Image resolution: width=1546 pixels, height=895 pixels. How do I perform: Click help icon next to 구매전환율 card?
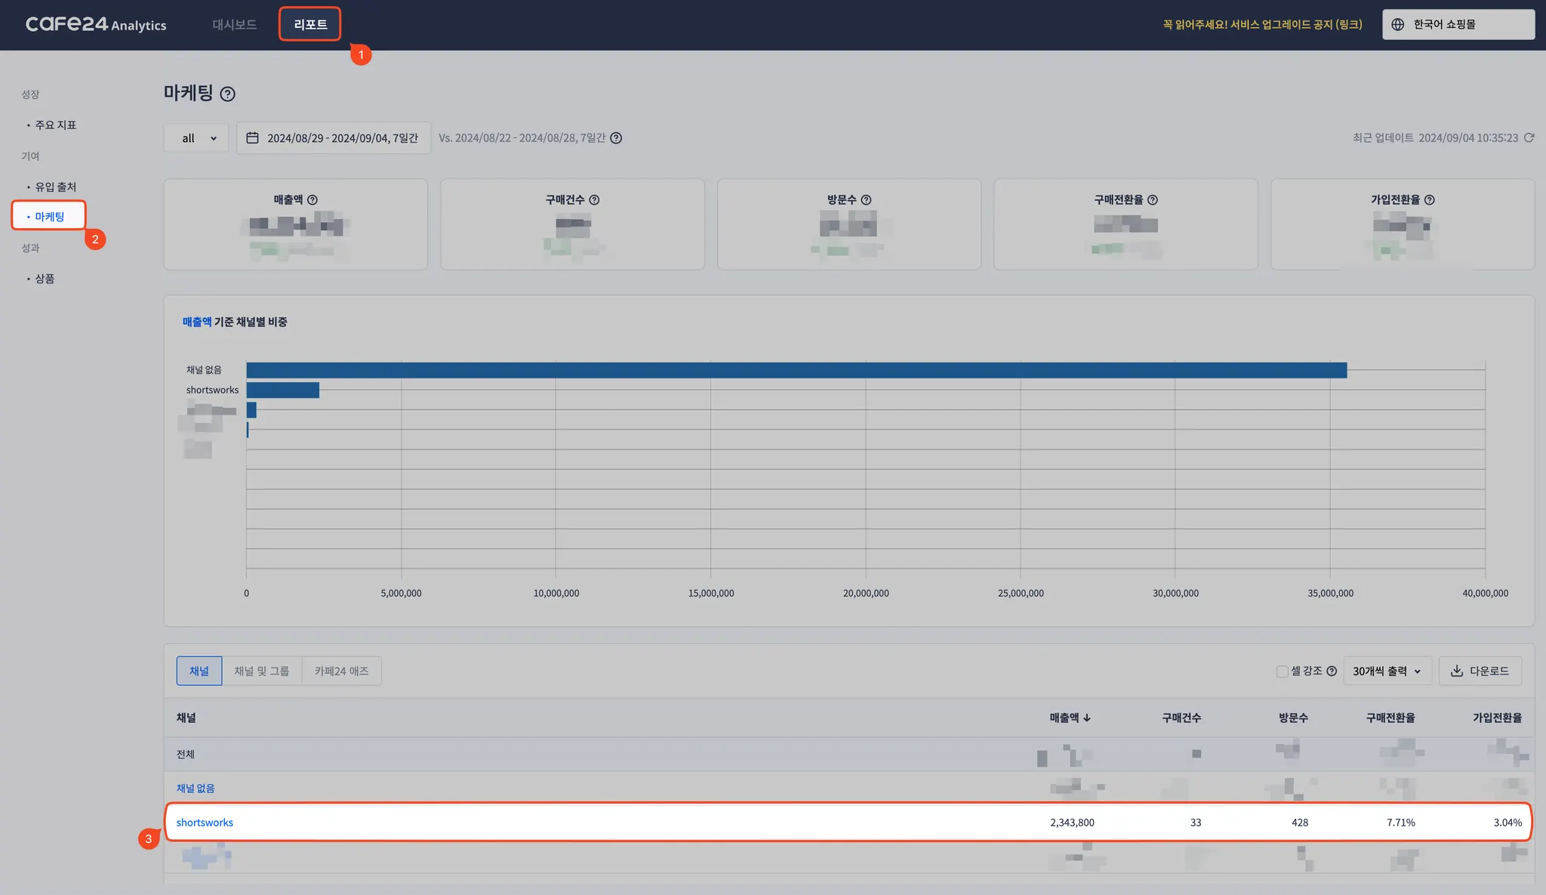[x=1152, y=199]
